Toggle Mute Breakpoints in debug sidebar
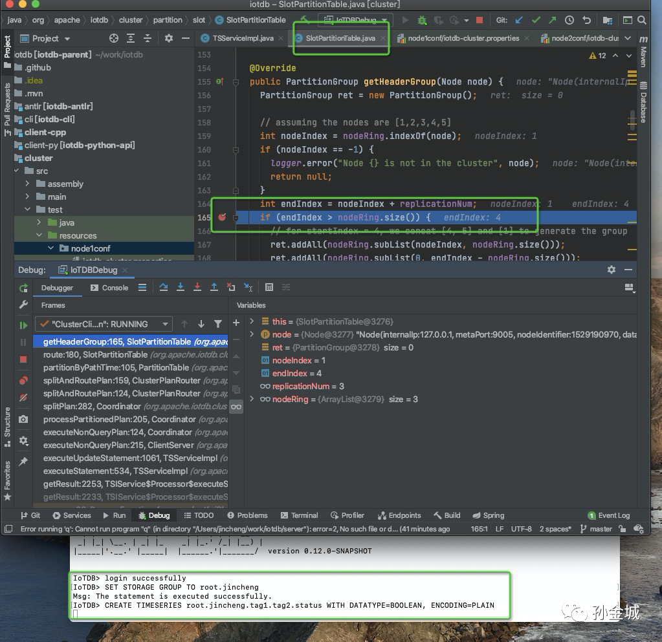This screenshot has width=662, height=642. (x=23, y=398)
